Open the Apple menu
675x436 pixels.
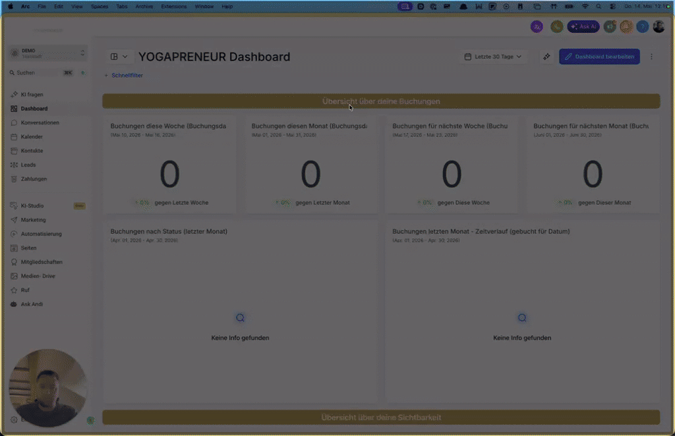point(11,7)
